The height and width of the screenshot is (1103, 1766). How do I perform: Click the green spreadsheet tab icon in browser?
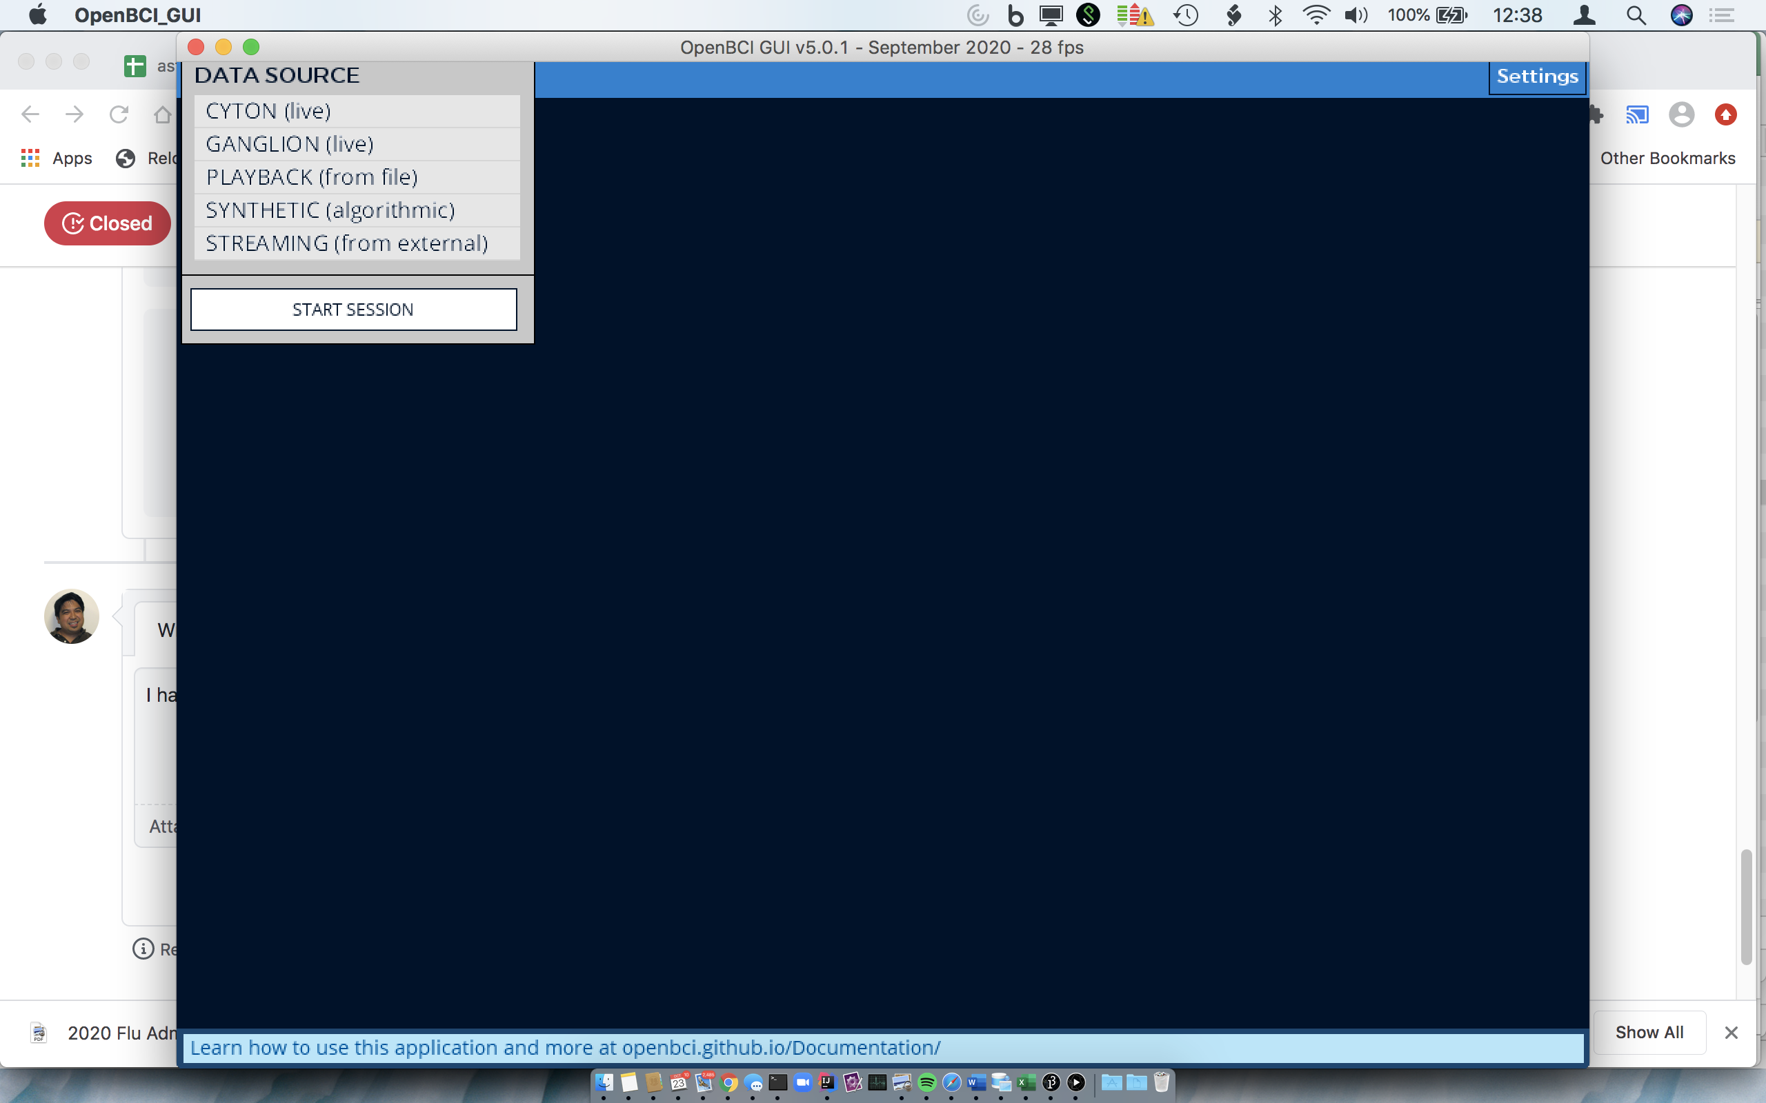[135, 65]
